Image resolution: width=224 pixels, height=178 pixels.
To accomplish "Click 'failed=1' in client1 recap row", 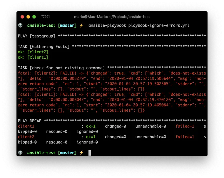I will tap(185, 126).
